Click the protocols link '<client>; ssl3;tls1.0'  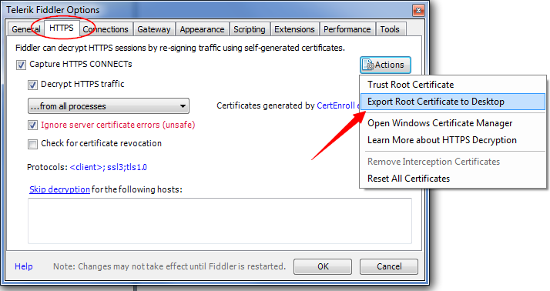point(109,167)
